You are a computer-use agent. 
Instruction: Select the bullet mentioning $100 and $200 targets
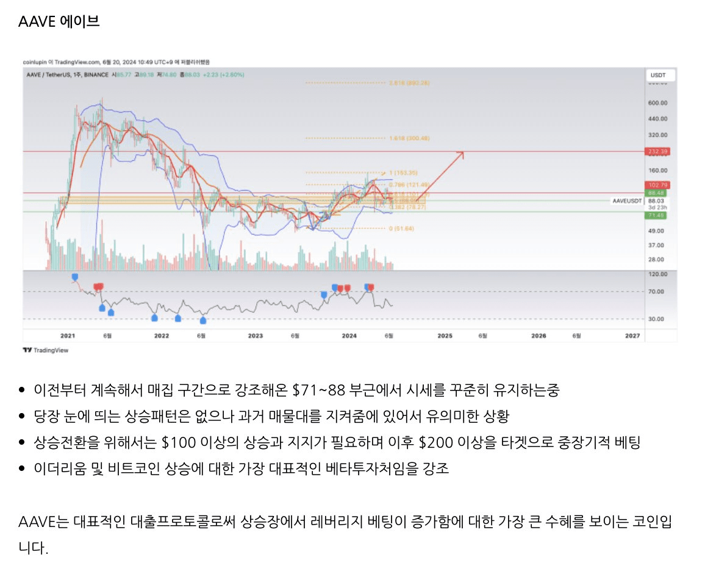pyautogui.click(x=337, y=442)
